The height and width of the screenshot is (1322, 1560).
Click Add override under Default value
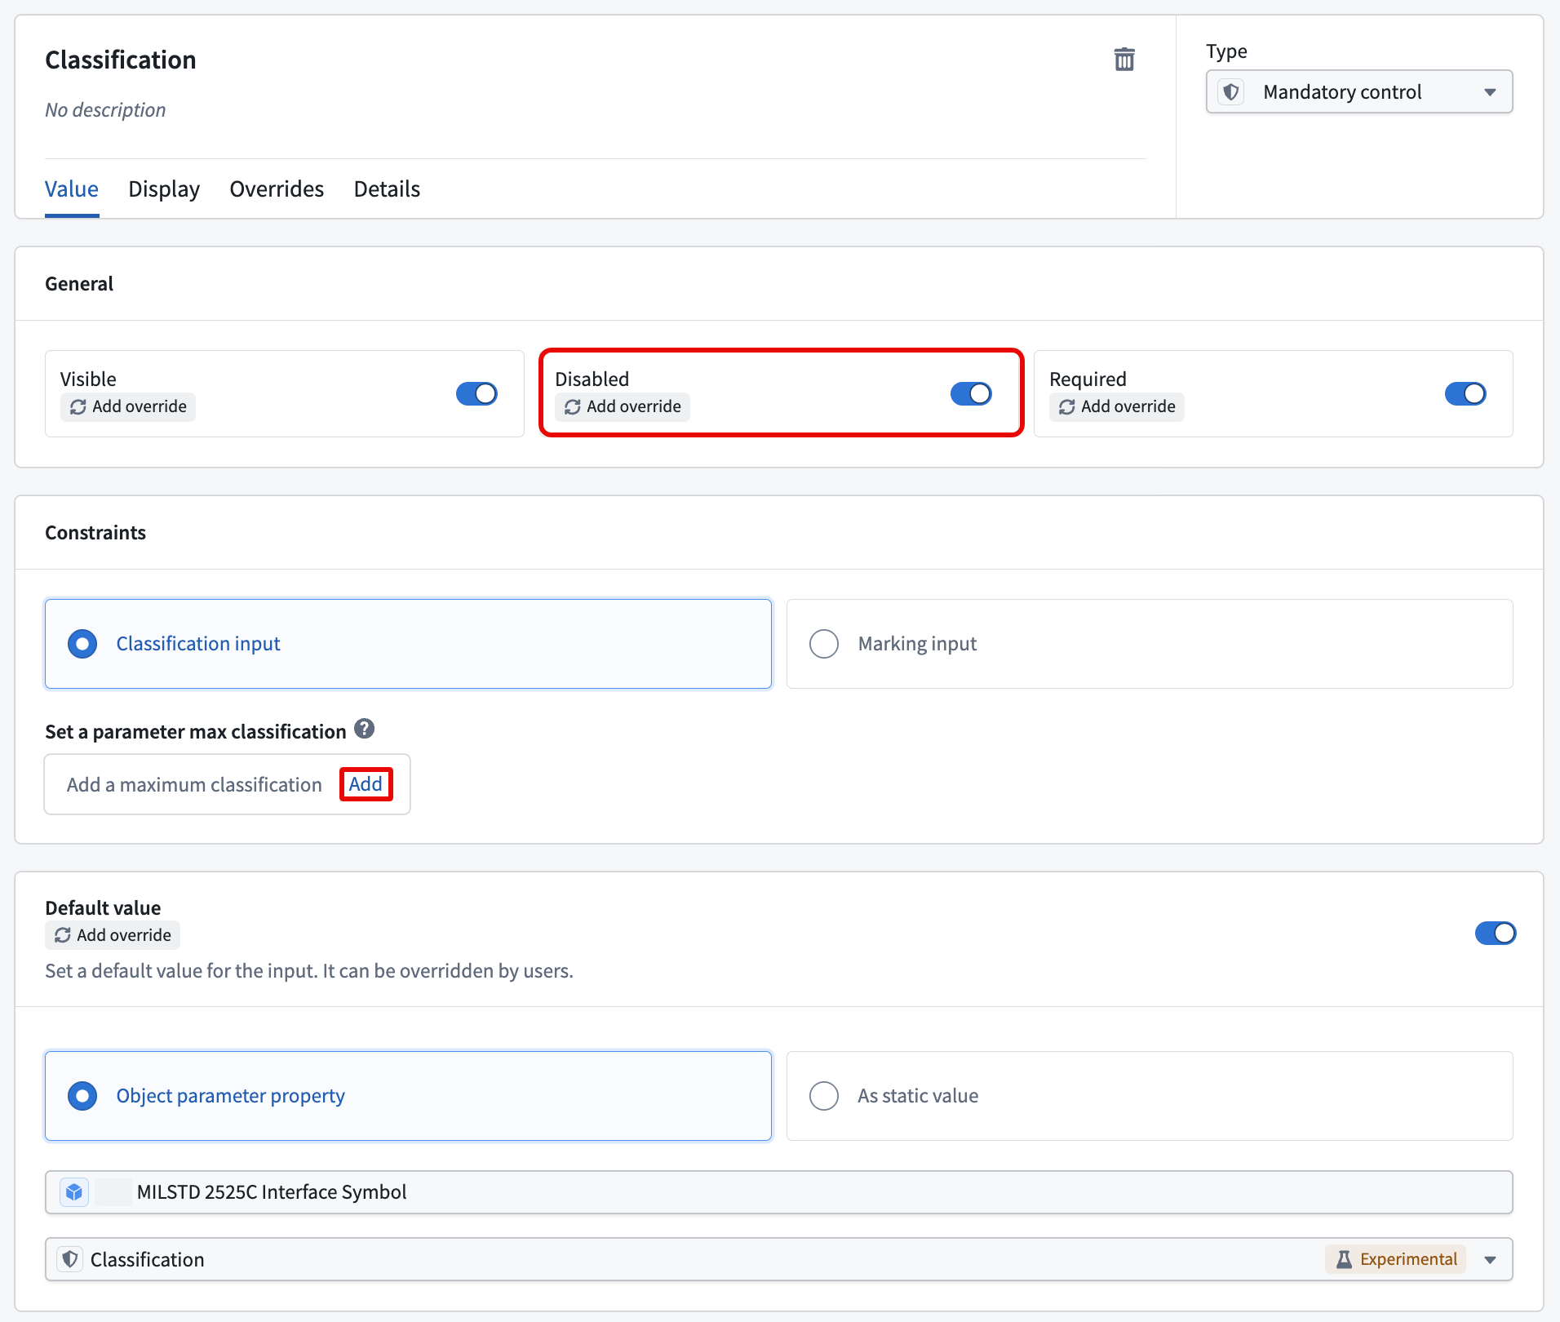click(x=113, y=935)
